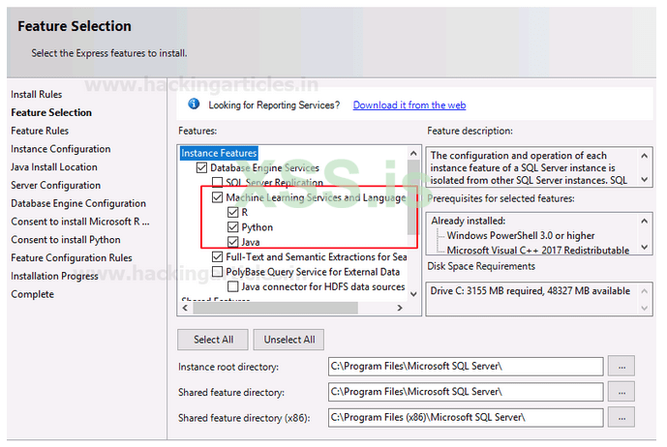This screenshot has height=447, width=667.
Task: Browse for Instance root directory
Action: (622, 366)
